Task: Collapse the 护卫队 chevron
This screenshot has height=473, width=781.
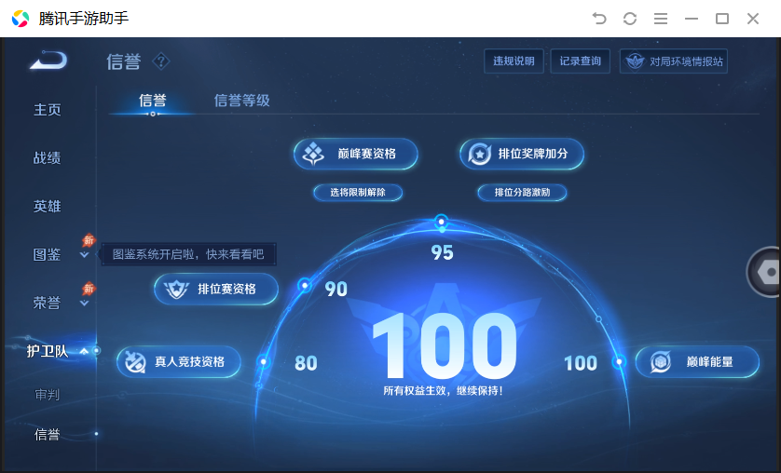Action: pyautogui.click(x=84, y=351)
